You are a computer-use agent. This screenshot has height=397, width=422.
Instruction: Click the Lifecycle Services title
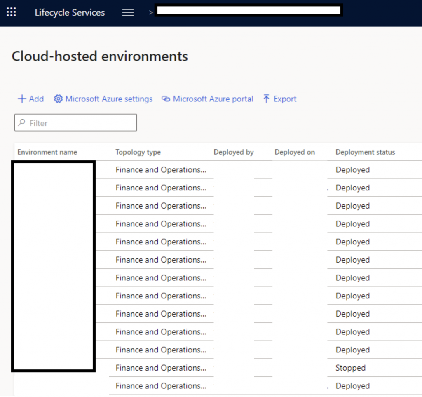(x=70, y=12)
